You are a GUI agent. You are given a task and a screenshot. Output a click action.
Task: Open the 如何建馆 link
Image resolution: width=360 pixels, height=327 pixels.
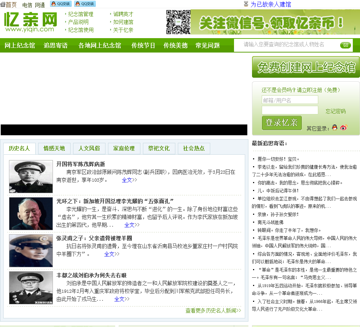(123, 22)
